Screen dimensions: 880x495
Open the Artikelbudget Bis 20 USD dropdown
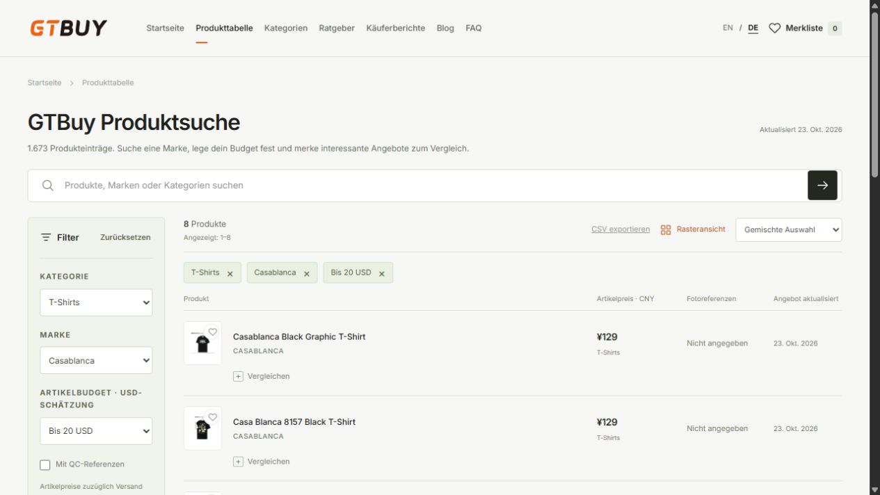pos(96,431)
